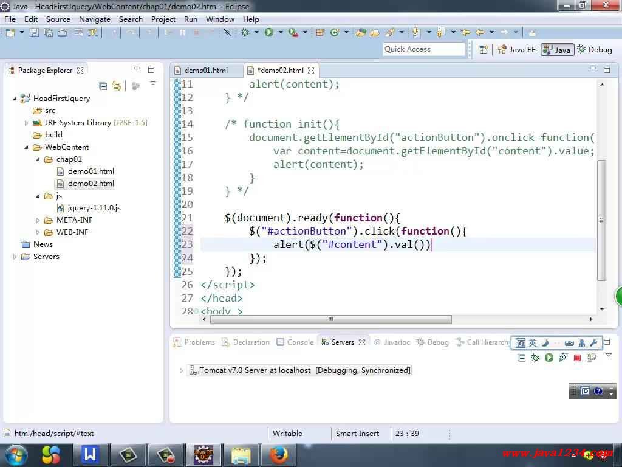Click the Start server in profile mode icon
Screen dimensions: 622x467
click(563, 358)
